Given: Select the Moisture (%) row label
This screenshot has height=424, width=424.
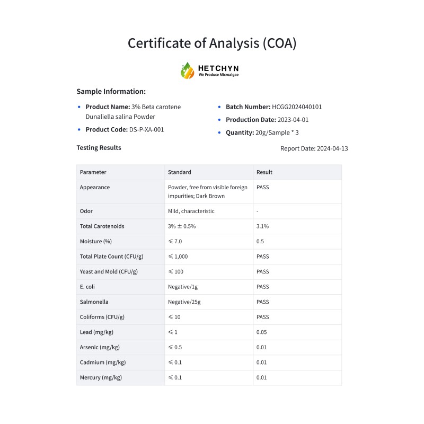Looking at the screenshot, I should pos(95,241).
